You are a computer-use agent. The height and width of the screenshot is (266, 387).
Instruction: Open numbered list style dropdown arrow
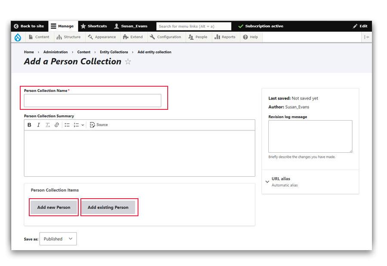point(83,125)
